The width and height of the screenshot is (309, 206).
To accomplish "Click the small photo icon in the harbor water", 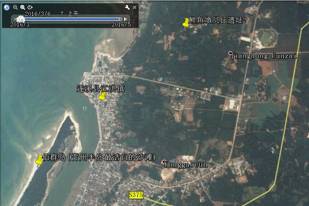I will coord(85,108).
